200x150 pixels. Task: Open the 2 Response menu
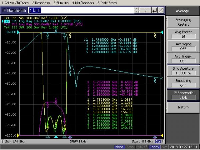click(41, 3)
